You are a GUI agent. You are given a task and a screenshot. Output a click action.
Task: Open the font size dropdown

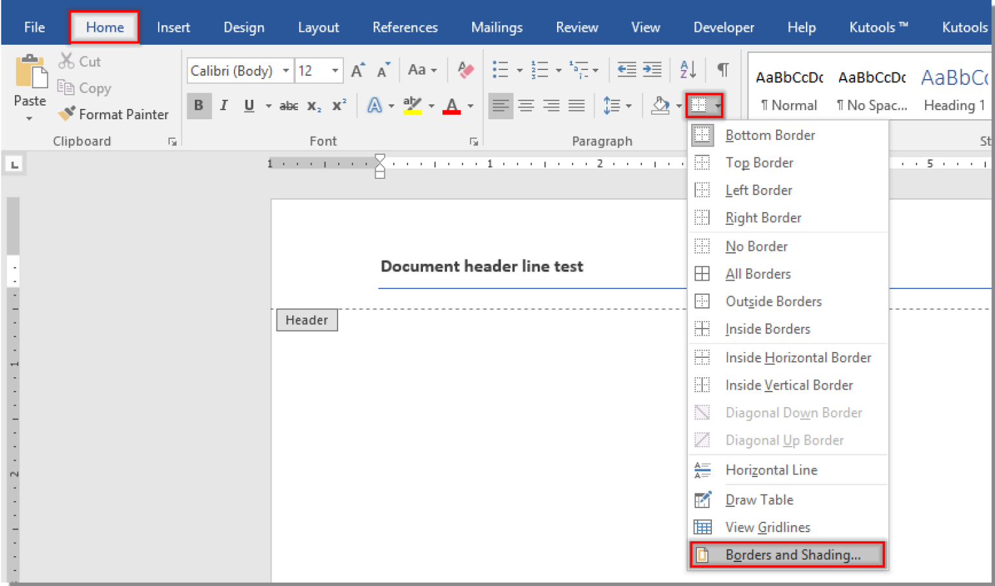coord(336,71)
